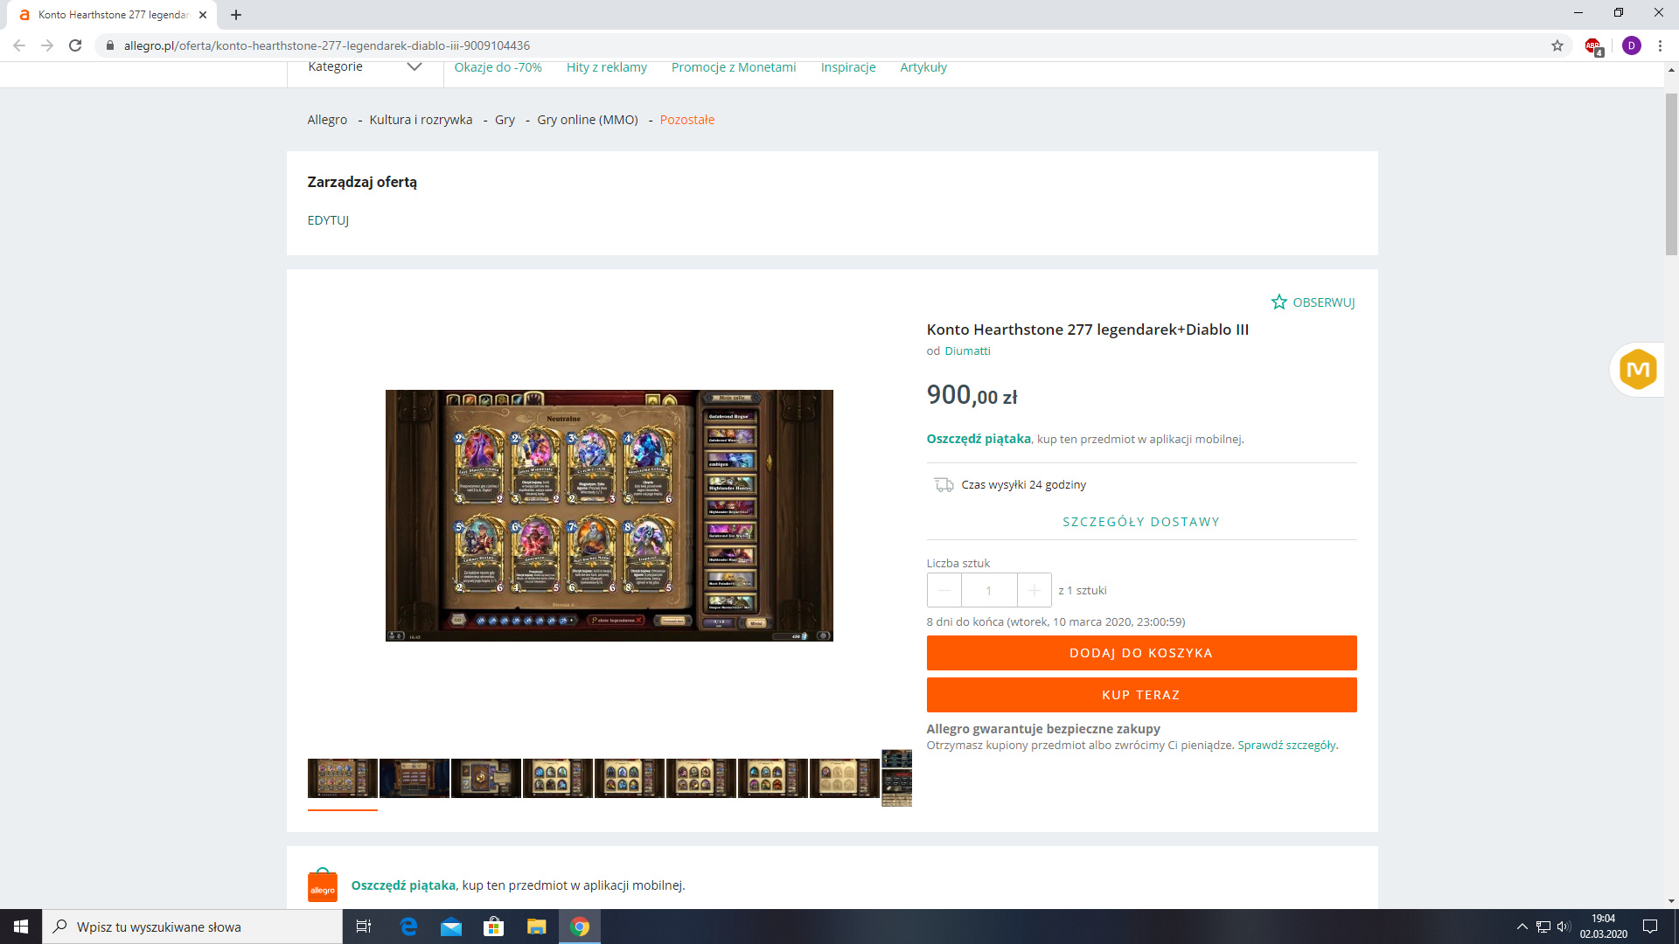Open Microsoft Store from the taskbar
1679x944 pixels.
coord(494,927)
